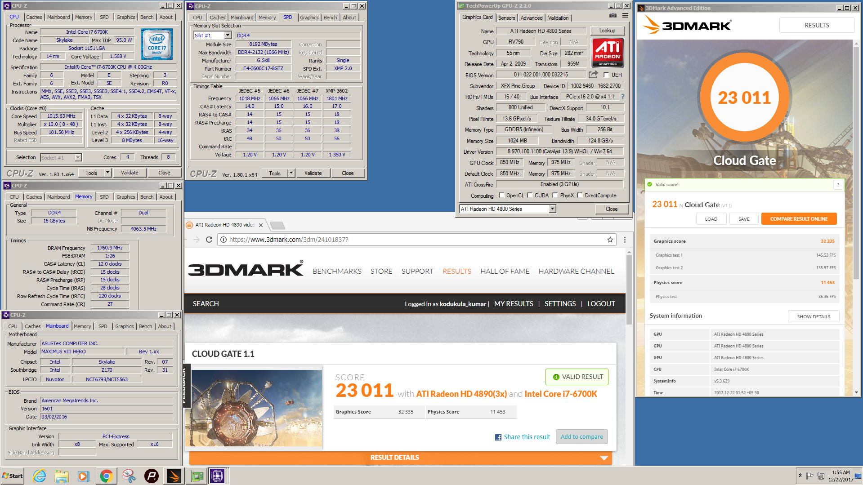
Task: Click the Chrome address bar URL
Action: 289,240
